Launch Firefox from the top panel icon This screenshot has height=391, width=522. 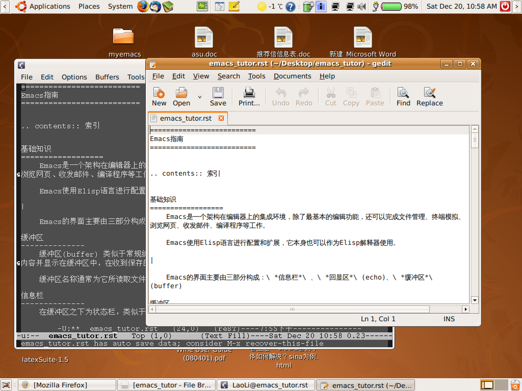pos(143,6)
